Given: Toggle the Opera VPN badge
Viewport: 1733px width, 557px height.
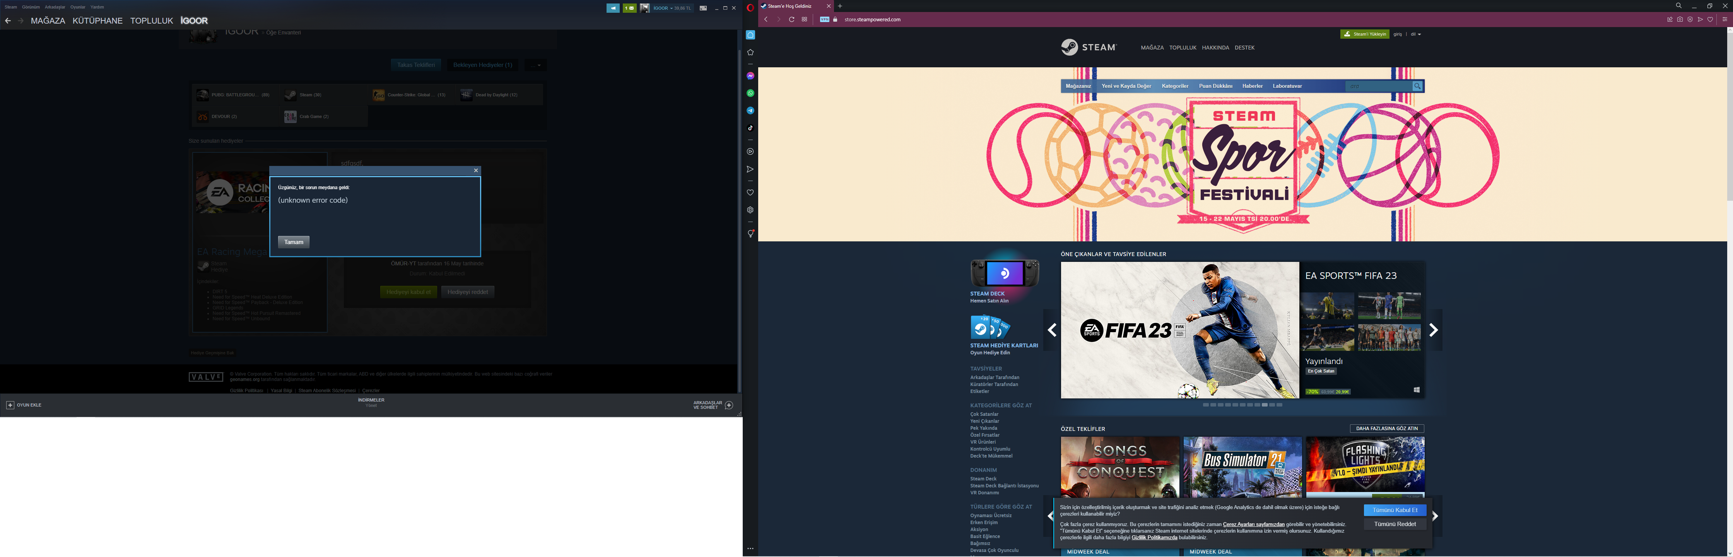Looking at the screenshot, I should pos(824,19).
